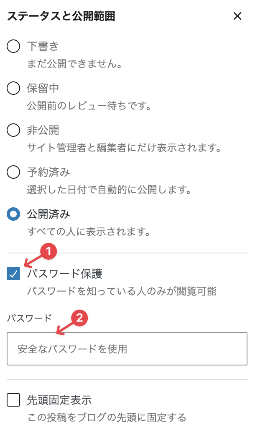Image resolution: width=255 pixels, height=428 pixels.
Task: Uncheck the パスワード保護 checkbox
Action: coord(13,274)
